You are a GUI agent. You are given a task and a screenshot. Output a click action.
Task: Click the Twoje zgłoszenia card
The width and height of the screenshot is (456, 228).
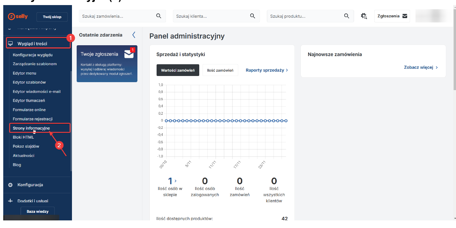point(107,64)
